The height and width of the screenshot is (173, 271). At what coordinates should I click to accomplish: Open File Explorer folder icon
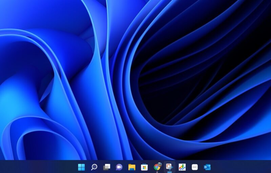(132, 167)
